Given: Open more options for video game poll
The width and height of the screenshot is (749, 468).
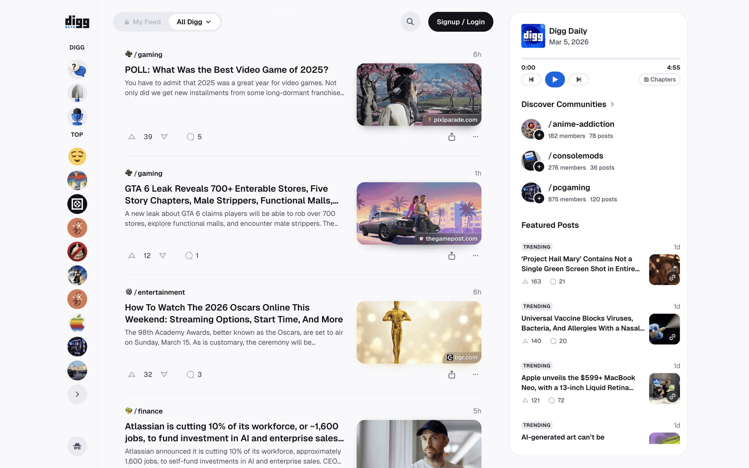Looking at the screenshot, I should (x=475, y=137).
